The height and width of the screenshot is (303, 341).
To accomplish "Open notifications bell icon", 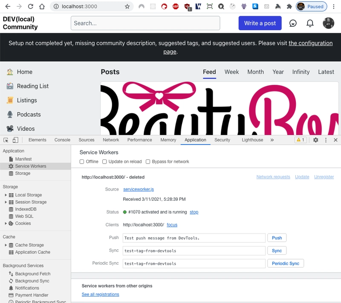I will click(310, 23).
